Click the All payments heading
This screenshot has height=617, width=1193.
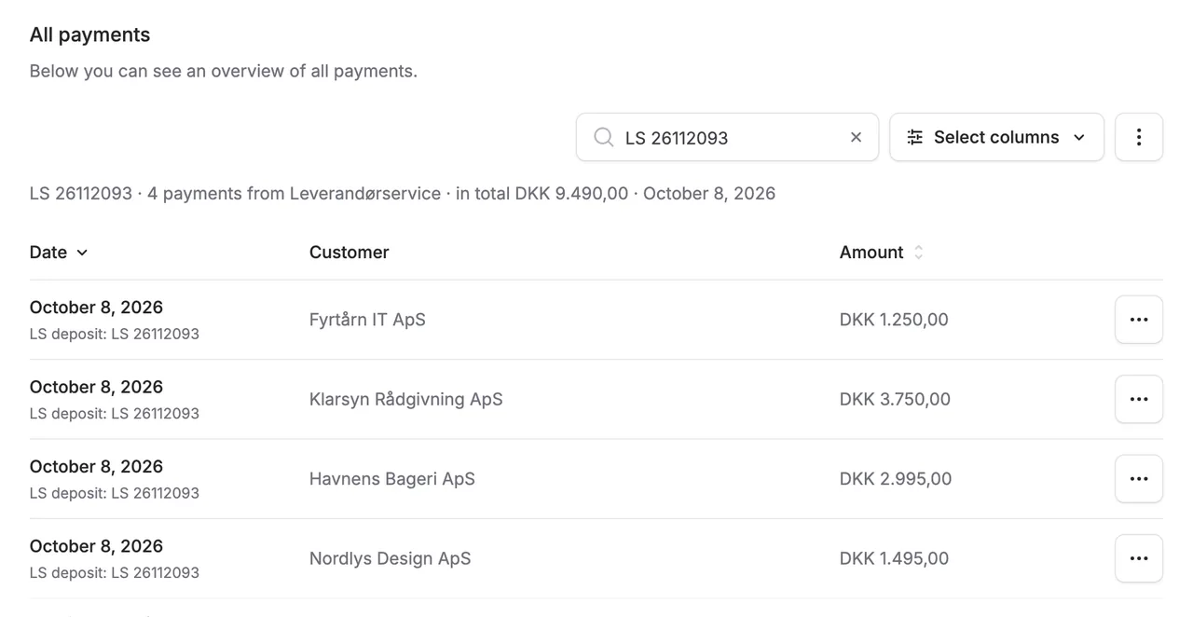(x=89, y=34)
